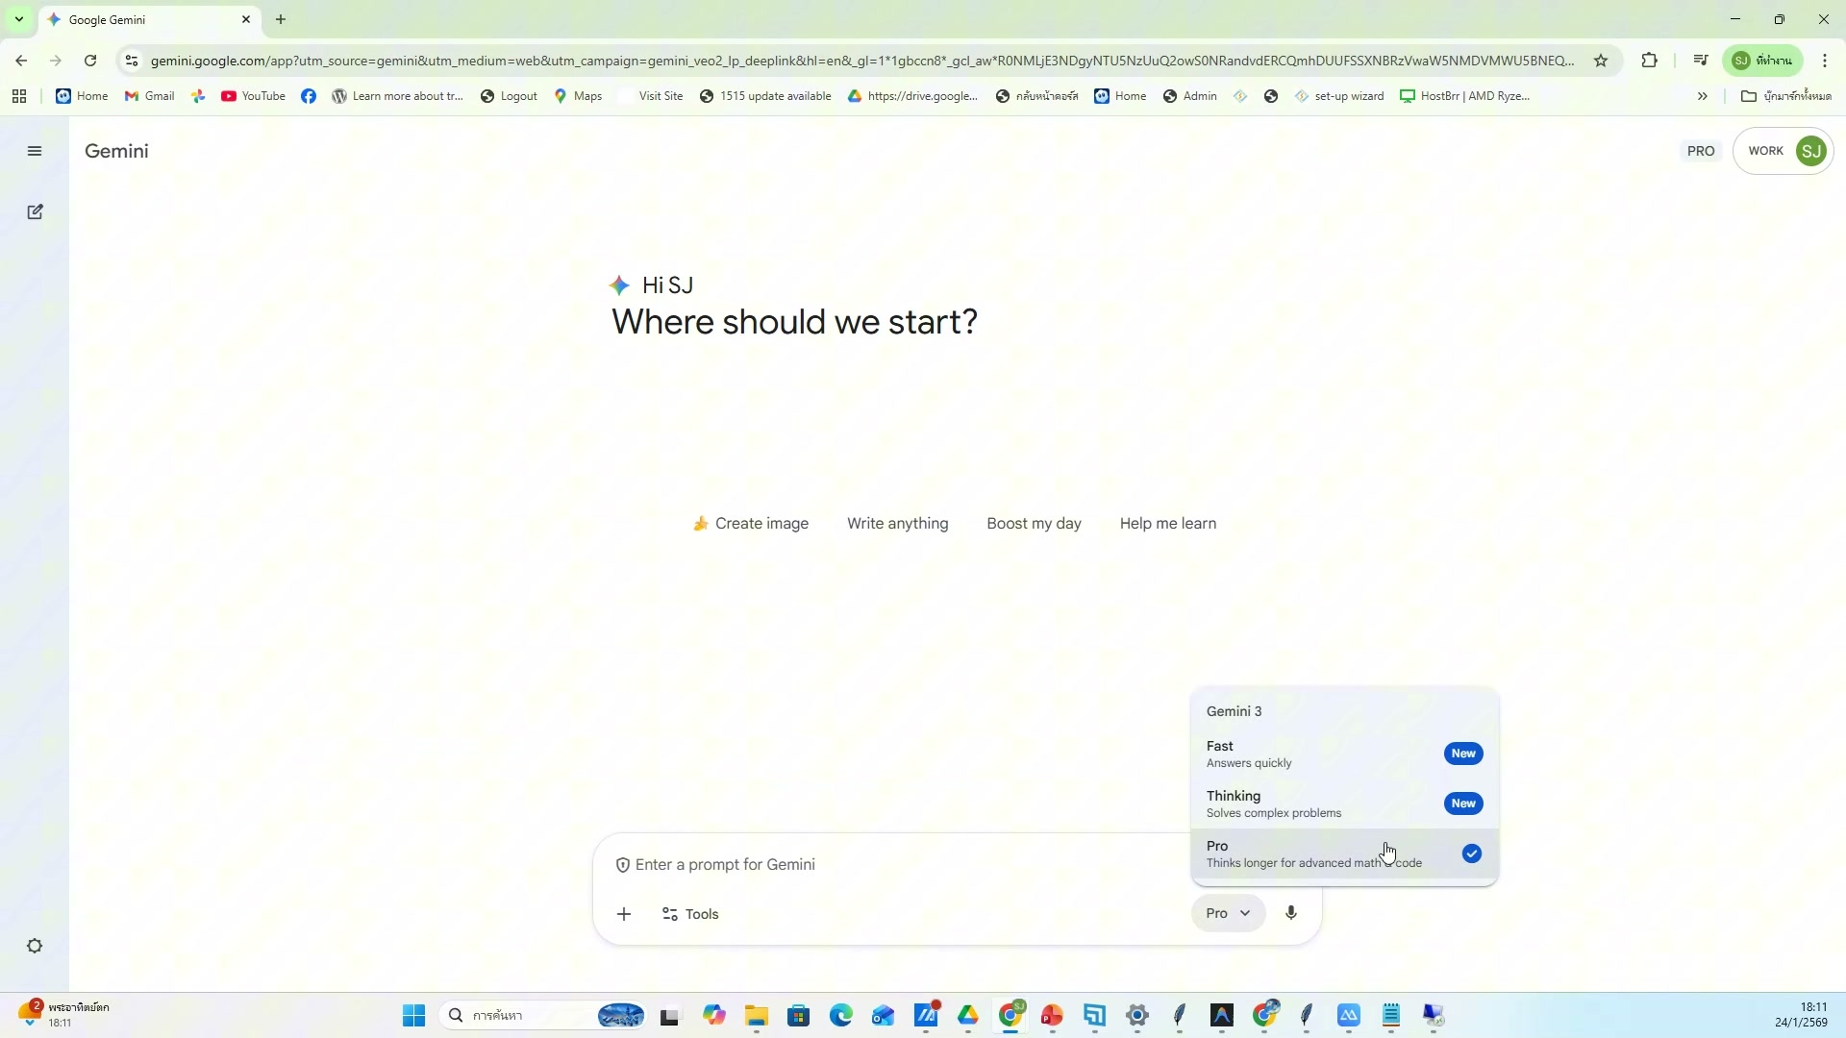This screenshot has width=1846, height=1038.
Task: Open Chrome tab search dropdown arrow
Action: point(18,19)
